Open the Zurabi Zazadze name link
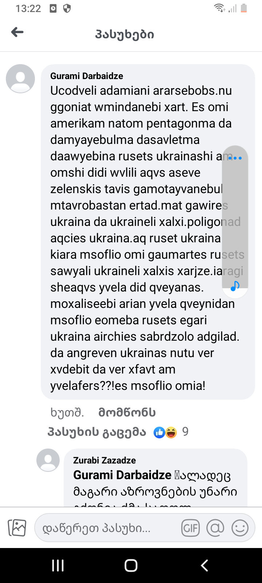This screenshot has height=583, width=262. (104, 460)
